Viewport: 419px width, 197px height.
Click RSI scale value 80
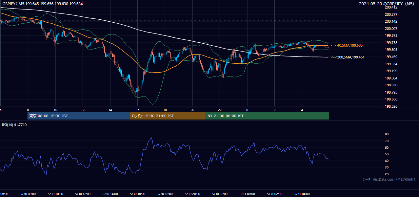coord(387,134)
